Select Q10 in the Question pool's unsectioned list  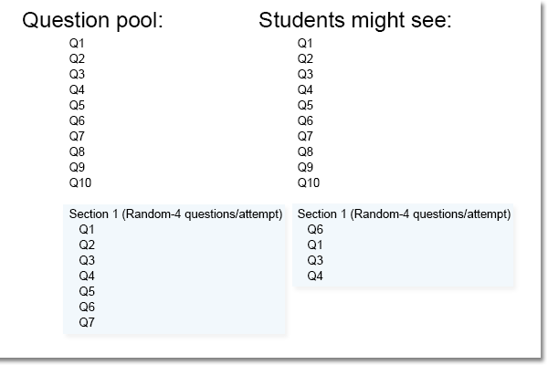(80, 182)
